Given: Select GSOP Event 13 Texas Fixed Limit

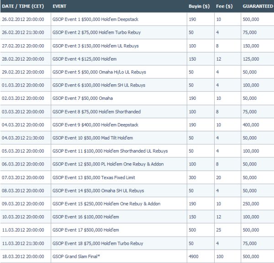Looking at the screenshot, I should 94,178.
